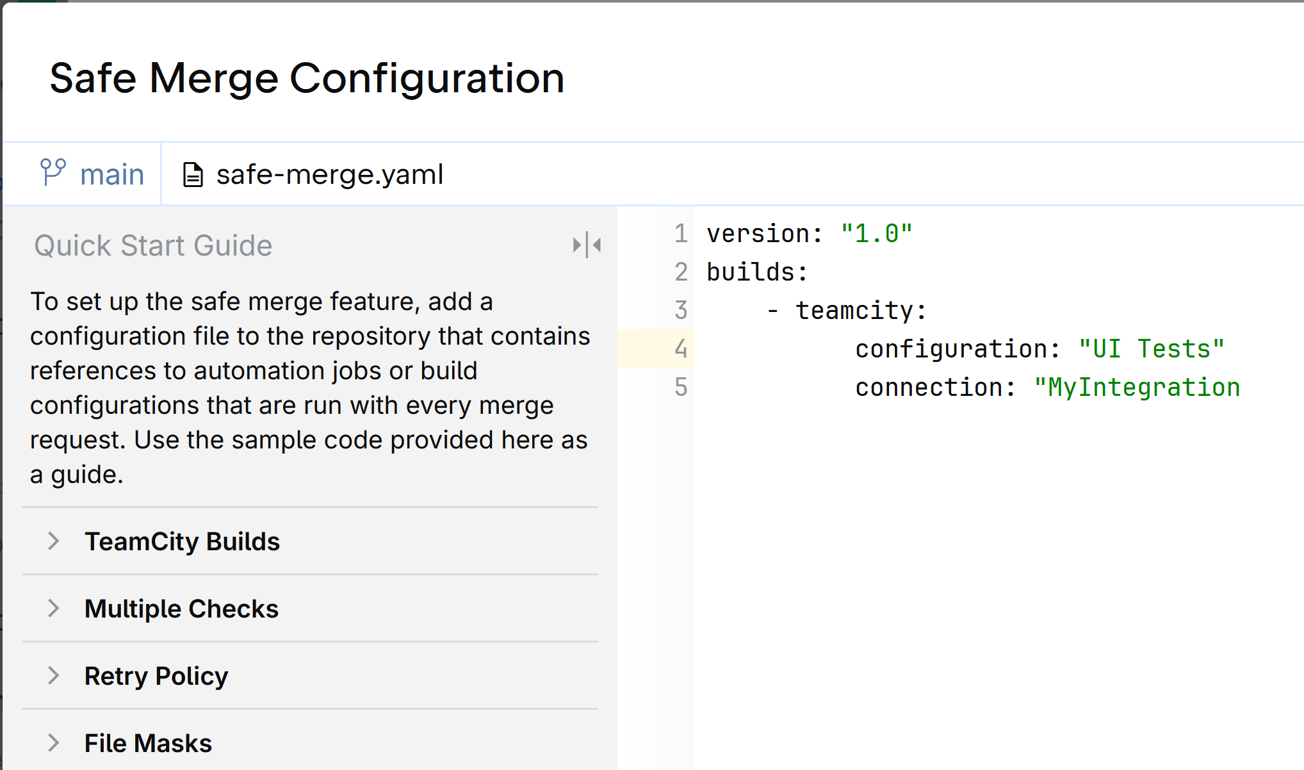The image size is (1304, 770).
Task: Click the file icon beside safe-merge.yaml
Action: (193, 175)
